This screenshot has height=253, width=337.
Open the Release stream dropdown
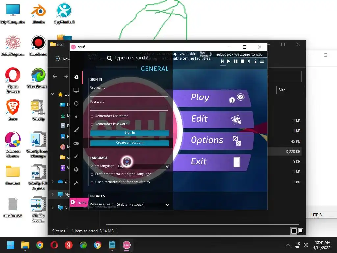(x=143, y=204)
